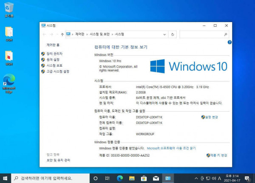Click 제품 키 변경 link

218,155
